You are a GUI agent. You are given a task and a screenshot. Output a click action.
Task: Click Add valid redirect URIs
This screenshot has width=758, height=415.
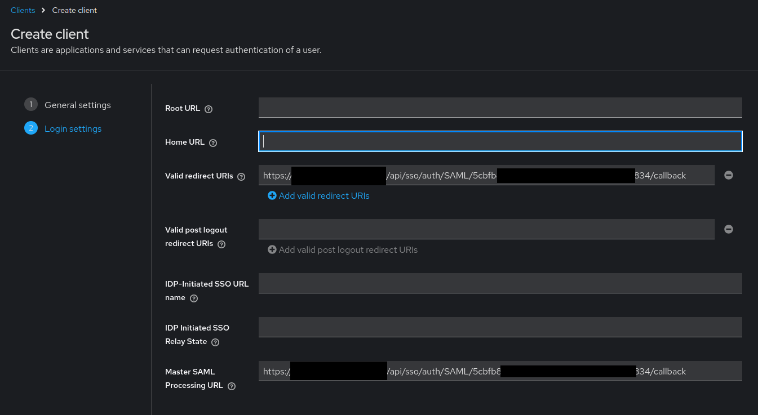[x=318, y=196]
